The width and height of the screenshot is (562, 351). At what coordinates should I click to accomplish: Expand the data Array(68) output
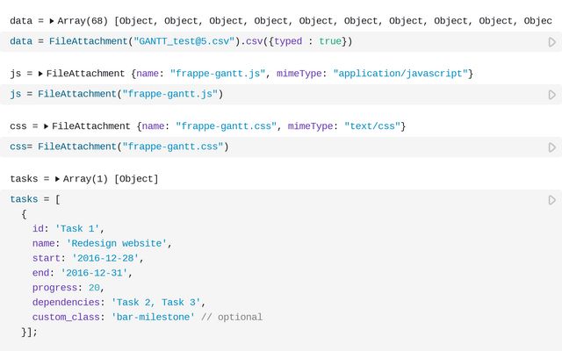pos(52,21)
